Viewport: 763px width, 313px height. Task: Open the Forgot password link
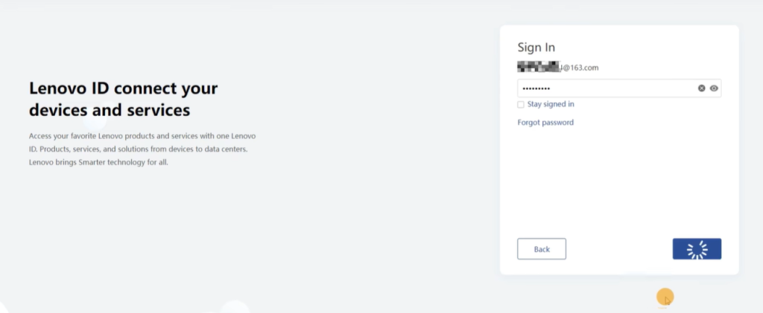(x=545, y=123)
